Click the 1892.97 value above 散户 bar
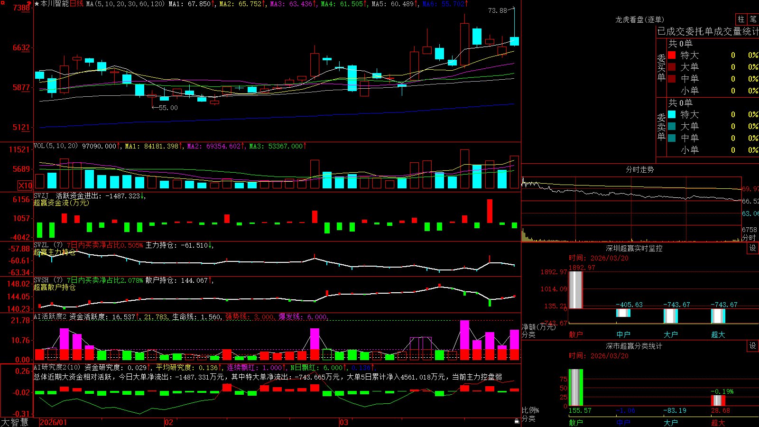The width and height of the screenshot is (759, 427). click(582, 268)
